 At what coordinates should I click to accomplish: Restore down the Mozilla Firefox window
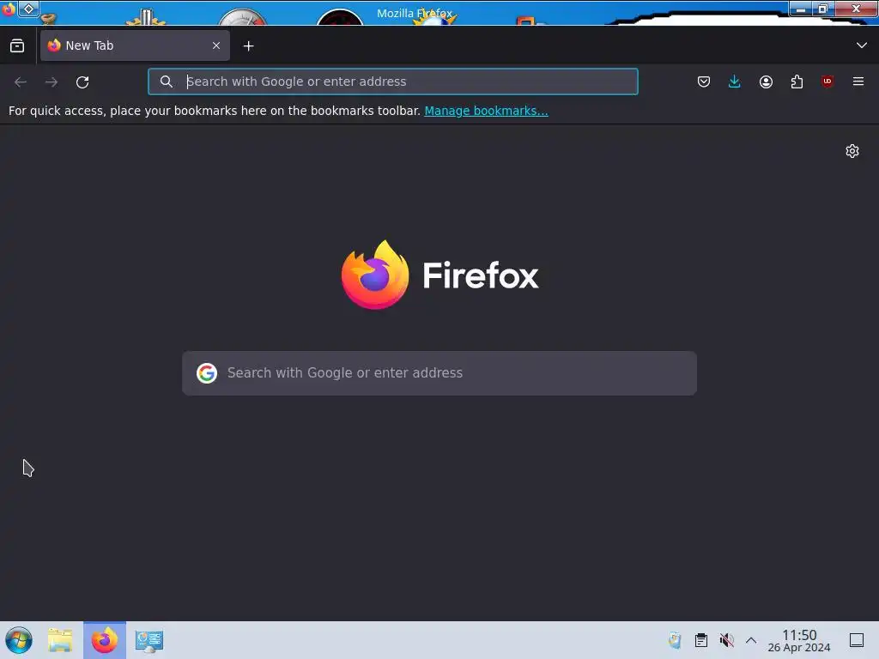click(823, 9)
